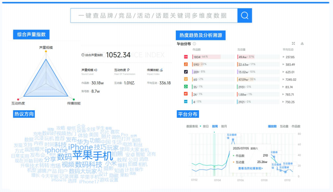
Task: Click the yellow 声量规模 radar vertex dot
Action: pos(46,51)
